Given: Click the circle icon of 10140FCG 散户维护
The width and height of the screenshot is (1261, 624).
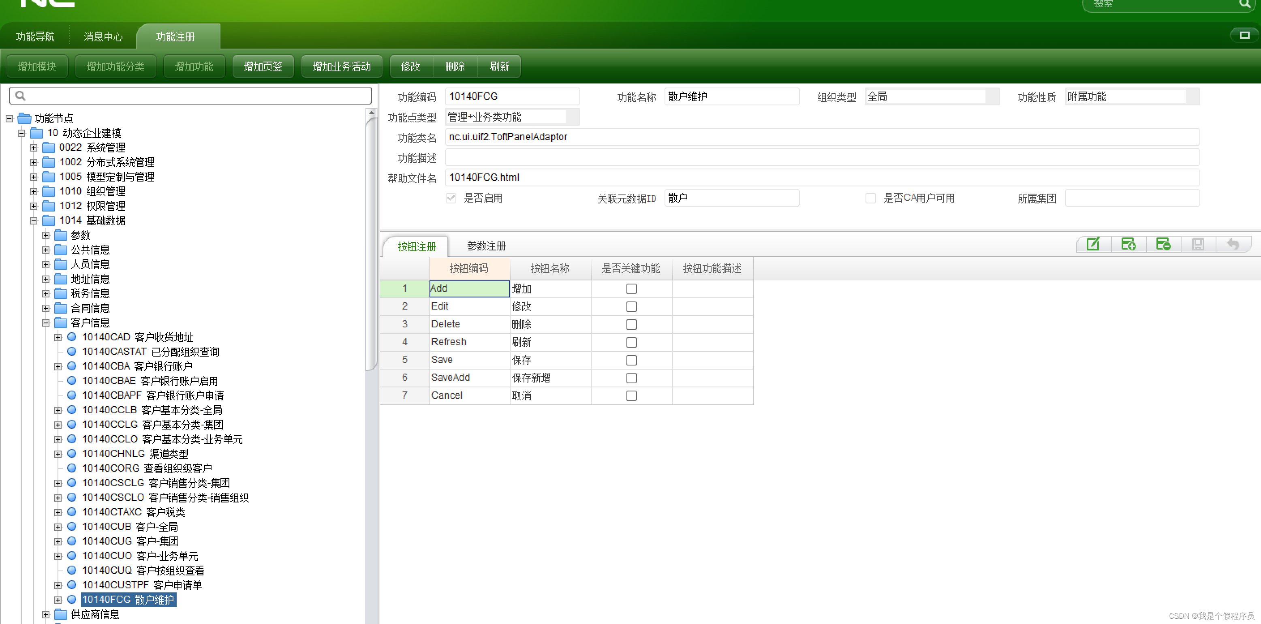Looking at the screenshot, I should 71,599.
